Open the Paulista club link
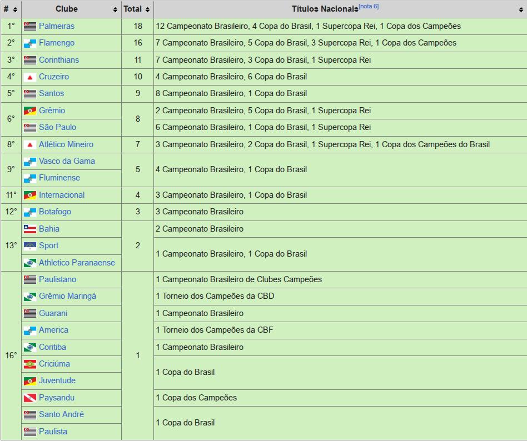This screenshot has width=527, height=441. pyautogui.click(x=53, y=431)
